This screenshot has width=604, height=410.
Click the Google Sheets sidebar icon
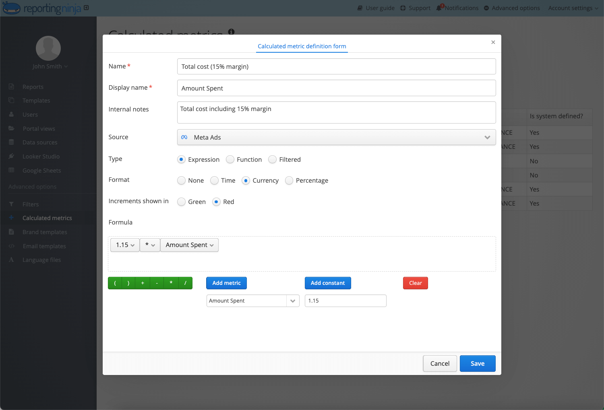click(x=12, y=170)
